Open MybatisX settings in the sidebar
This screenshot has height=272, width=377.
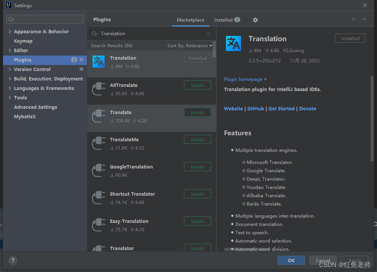click(25, 116)
